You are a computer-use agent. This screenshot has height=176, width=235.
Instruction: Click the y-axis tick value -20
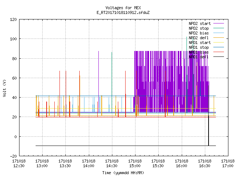coord(13,156)
